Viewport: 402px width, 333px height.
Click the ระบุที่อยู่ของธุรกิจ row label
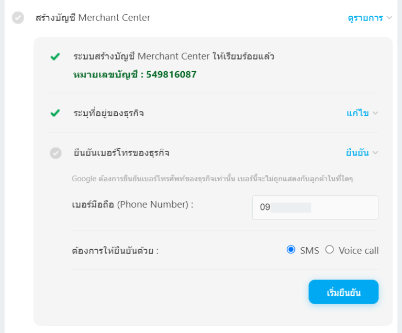[108, 113]
